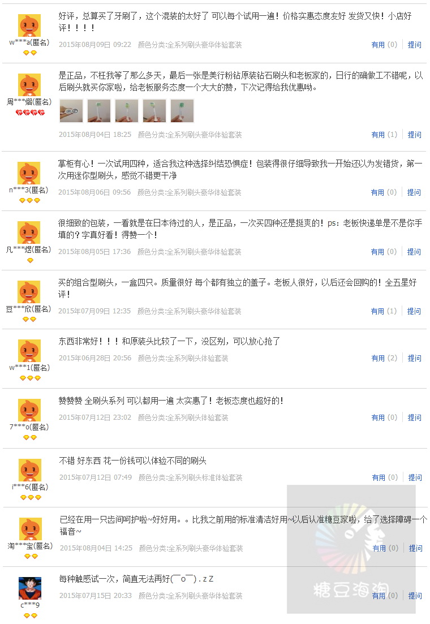The width and height of the screenshot is (430, 624).
Task: Click avatar of reviewer n***3
Action: (x=29, y=173)
